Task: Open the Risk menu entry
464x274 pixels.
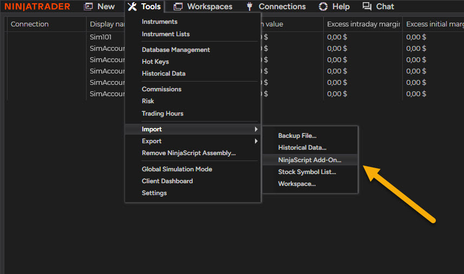Action: 148,101
